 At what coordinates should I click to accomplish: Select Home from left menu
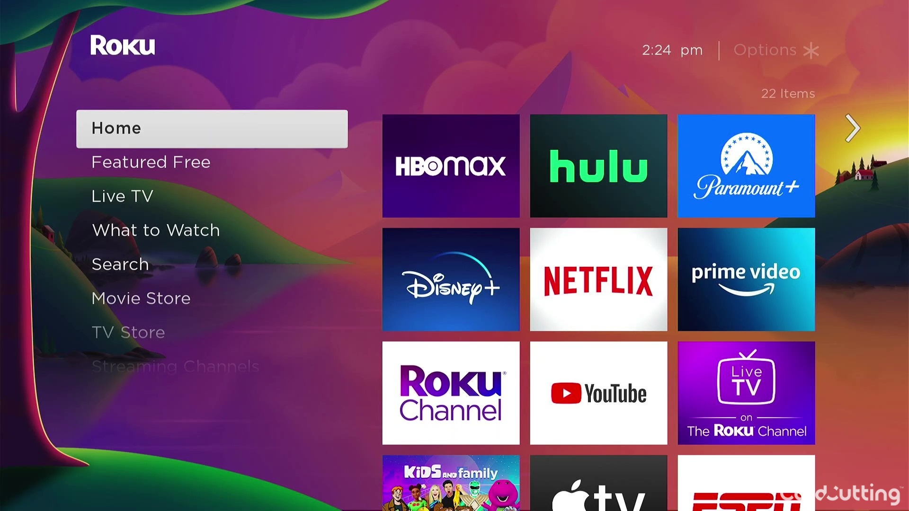(x=212, y=129)
